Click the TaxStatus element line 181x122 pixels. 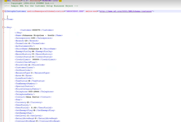point(30,81)
